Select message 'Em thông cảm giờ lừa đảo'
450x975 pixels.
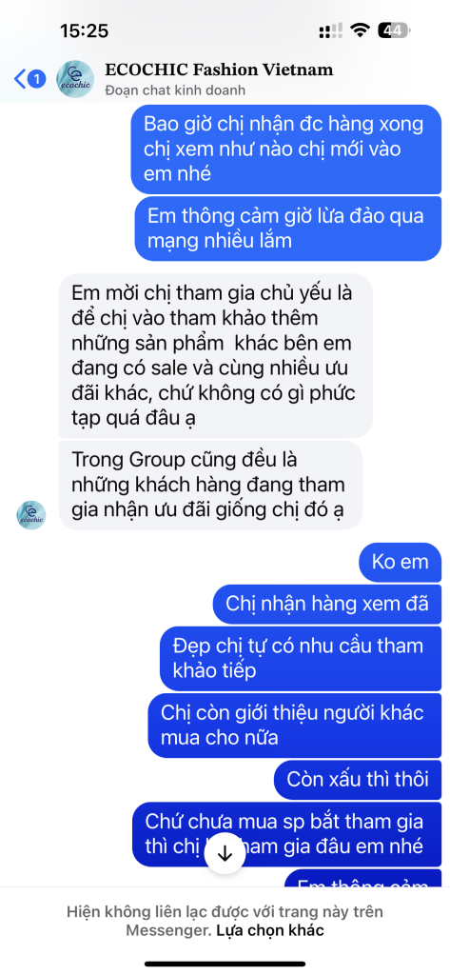click(287, 229)
